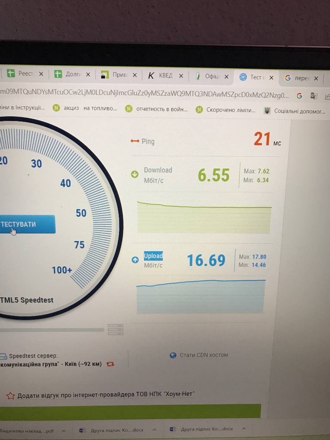The image size is (330, 440).
Task: Click the download speed graph
Action: pyautogui.click(x=204, y=217)
